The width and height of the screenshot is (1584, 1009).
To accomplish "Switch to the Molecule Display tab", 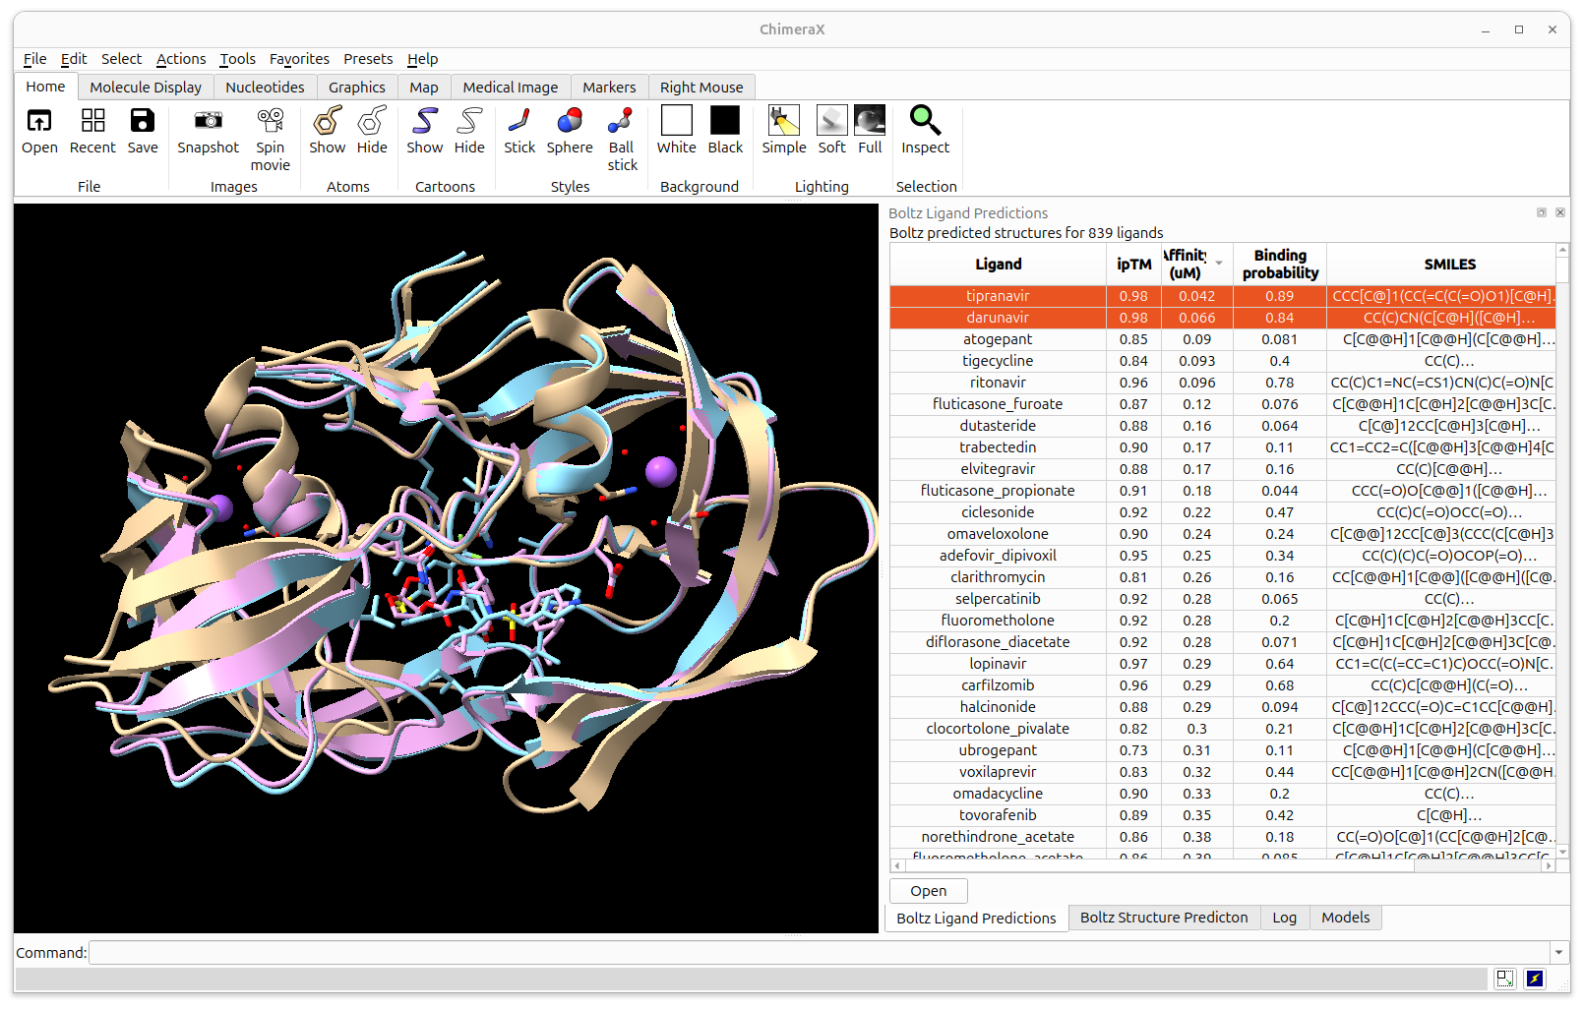I will 146,88.
